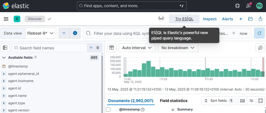The image size is (266, 113).
Task: Open Available fields help info icon
Action: click(35, 57)
